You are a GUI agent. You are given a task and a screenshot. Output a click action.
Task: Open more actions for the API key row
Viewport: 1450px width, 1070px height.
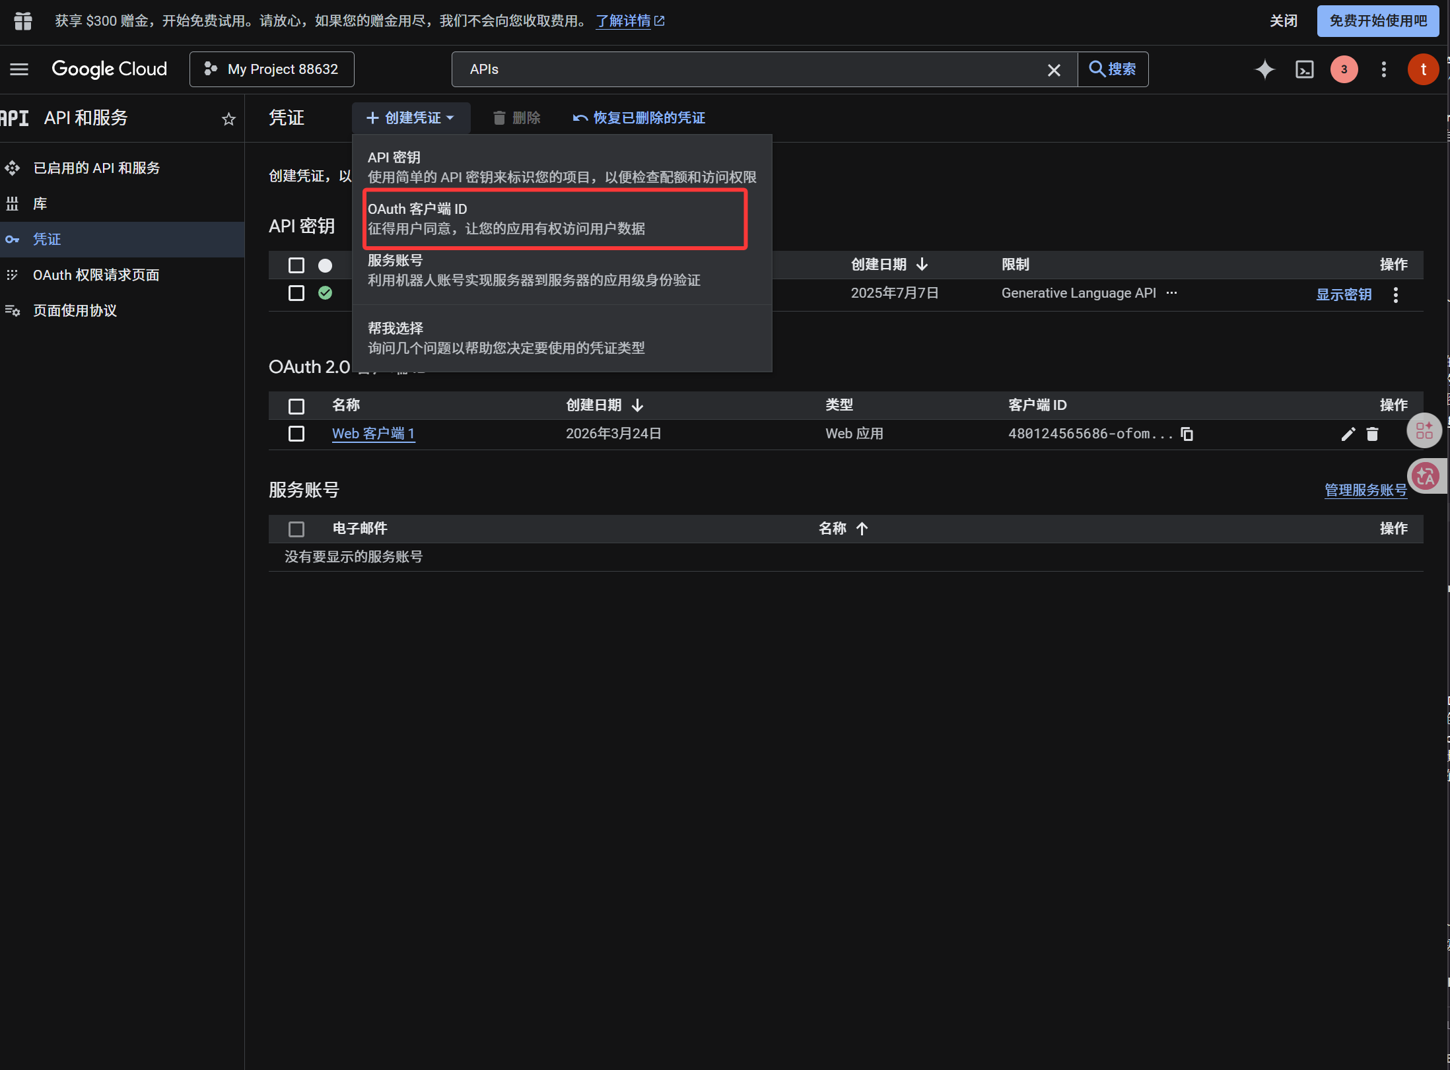(1395, 294)
